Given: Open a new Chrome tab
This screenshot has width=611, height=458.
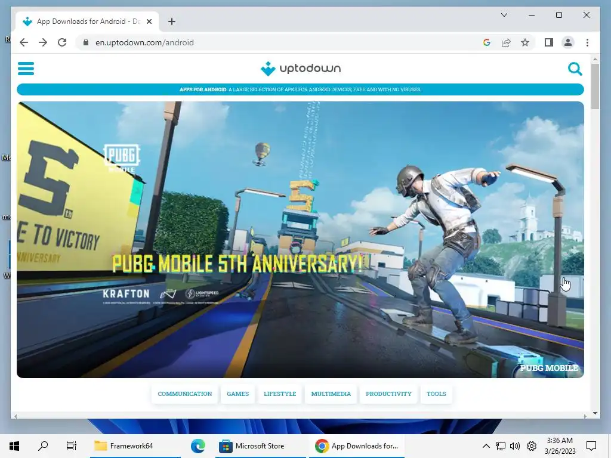Looking at the screenshot, I should click(x=171, y=21).
